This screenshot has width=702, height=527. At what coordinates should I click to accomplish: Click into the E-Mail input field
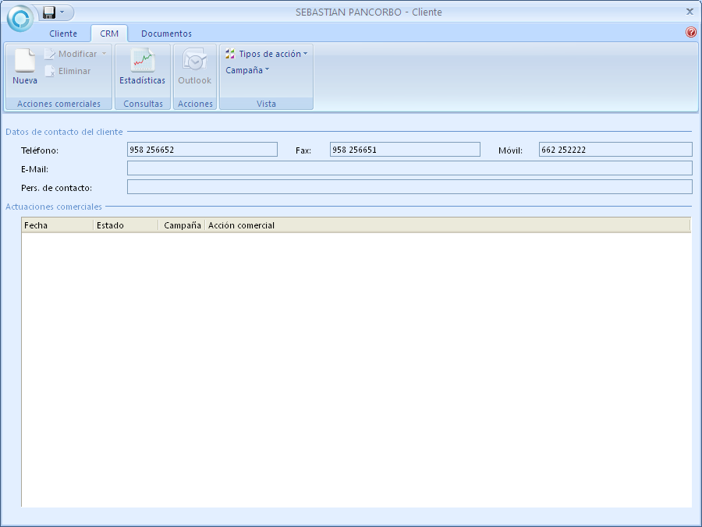(409, 168)
